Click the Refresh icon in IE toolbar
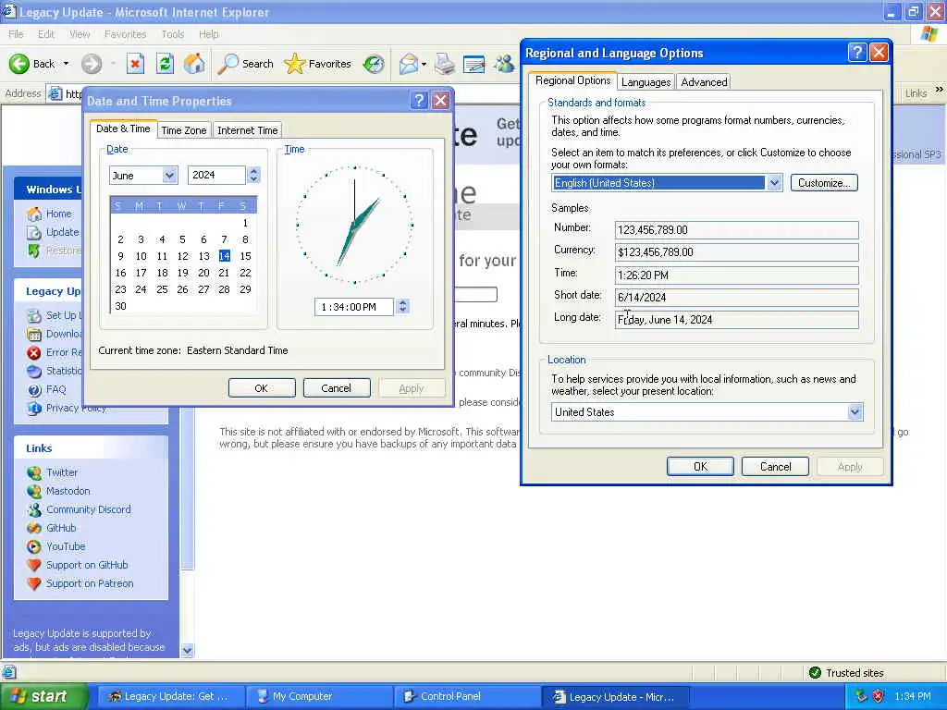The image size is (947, 710). tap(165, 64)
